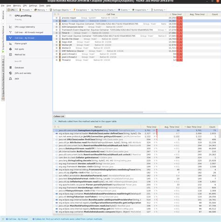221x222 pixels.
Task: Click arrow icon of BundleLoader addExportedProvidersFor row
Action: tap(56, 200)
